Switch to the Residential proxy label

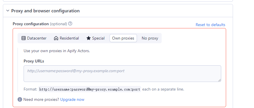[69, 38]
